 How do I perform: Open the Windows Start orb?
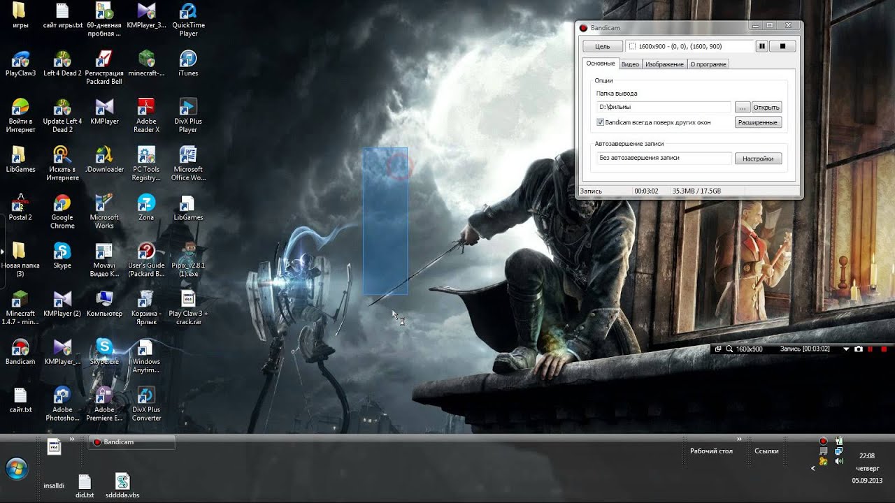pos(16,468)
